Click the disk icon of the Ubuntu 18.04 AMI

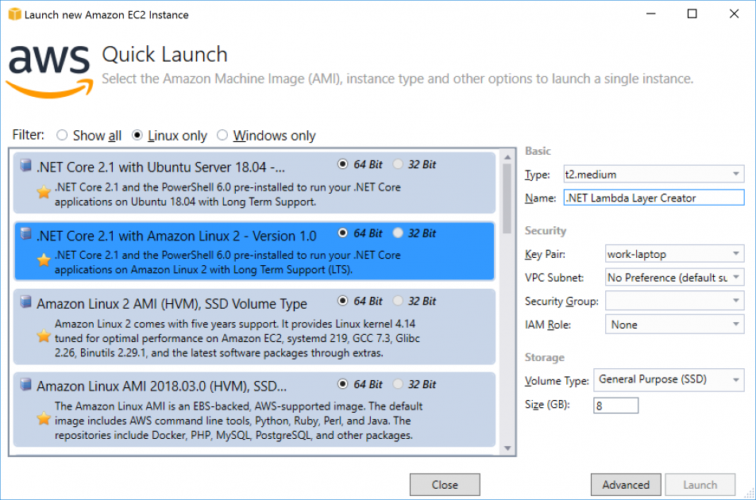[x=26, y=164]
